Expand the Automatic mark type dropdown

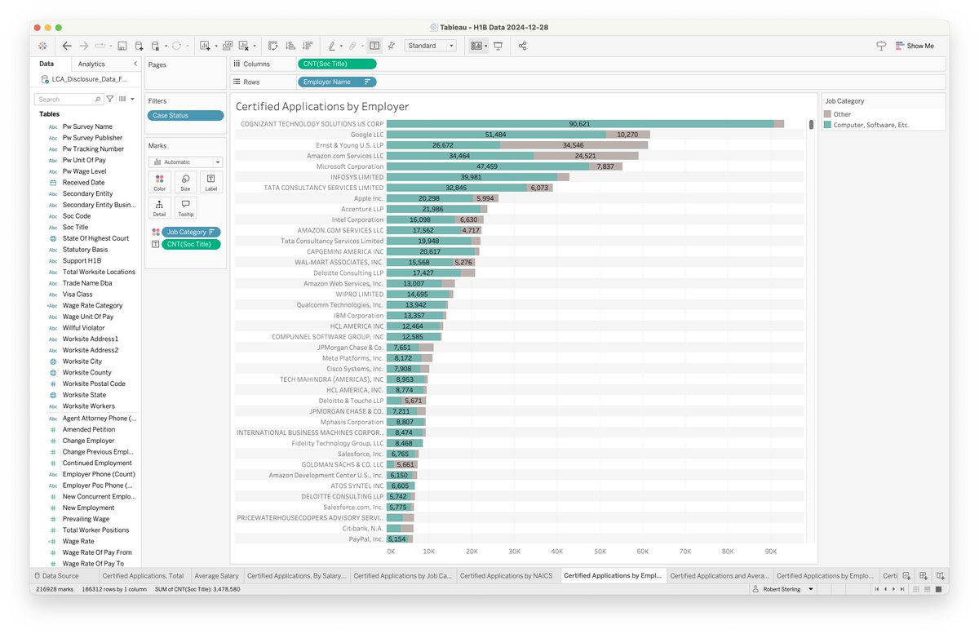[184, 162]
